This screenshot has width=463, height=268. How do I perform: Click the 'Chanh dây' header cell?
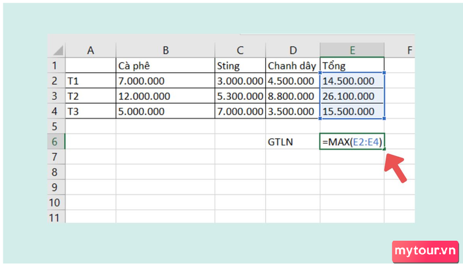[292, 66]
